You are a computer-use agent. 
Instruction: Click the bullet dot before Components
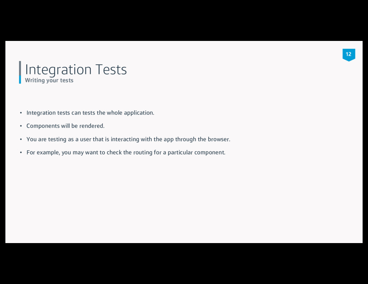point(21,126)
